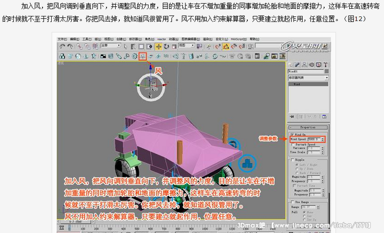Click the time slider showing 0 / 1500

[x=76, y=222]
